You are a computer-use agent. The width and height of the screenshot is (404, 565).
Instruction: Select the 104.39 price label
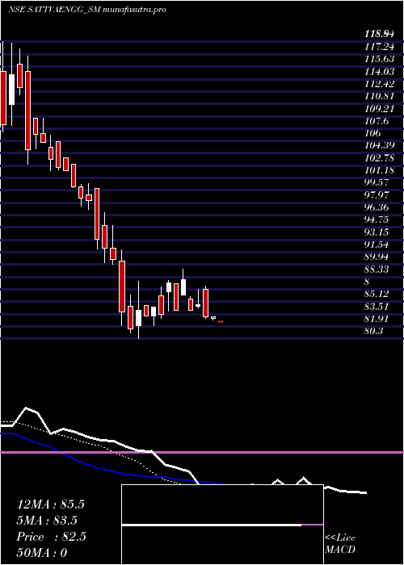[x=379, y=145]
